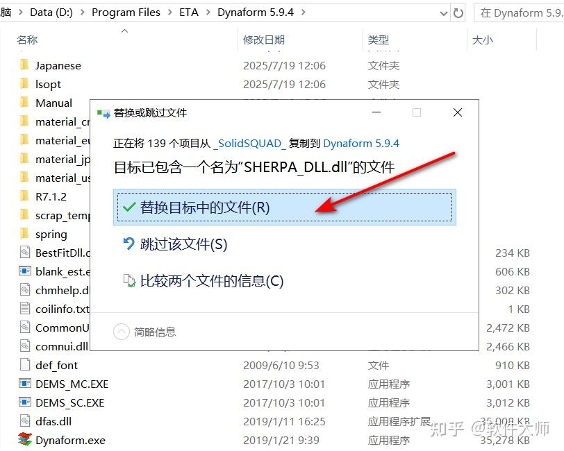The height and width of the screenshot is (451, 564).
Task: Select the DEMS_MC.EXE application icon
Action: coord(25,384)
